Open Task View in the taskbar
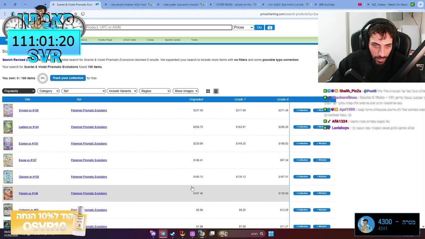 212,234
